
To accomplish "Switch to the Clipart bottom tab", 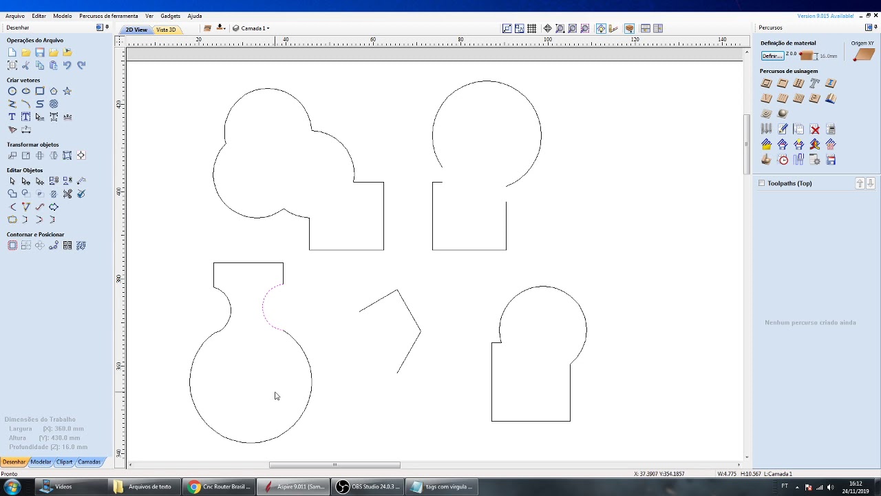I will click(x=65, y=462).
